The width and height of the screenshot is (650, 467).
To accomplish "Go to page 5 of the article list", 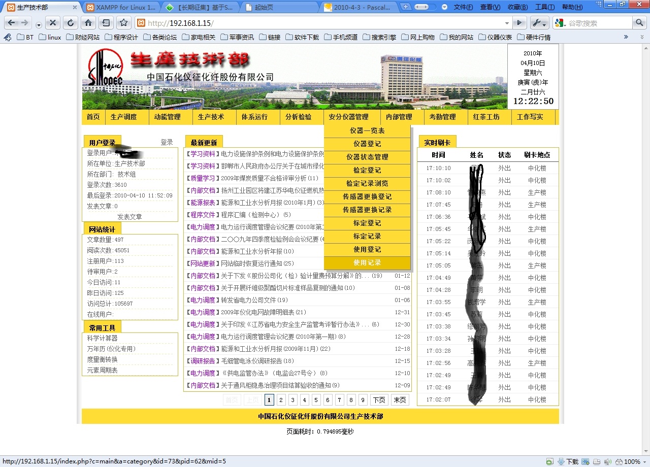I will 316,400.
